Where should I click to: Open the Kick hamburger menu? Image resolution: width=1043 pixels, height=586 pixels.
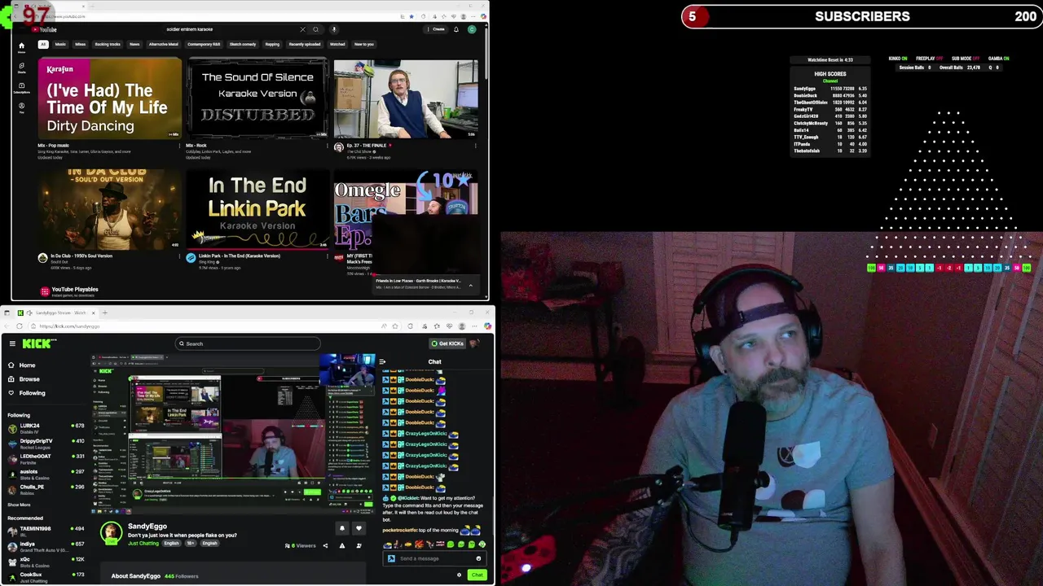click(x=12, y=343)
